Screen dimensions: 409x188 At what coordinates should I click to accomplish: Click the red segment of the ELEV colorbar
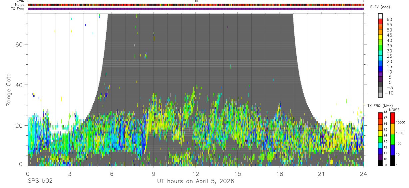[380, 22]
